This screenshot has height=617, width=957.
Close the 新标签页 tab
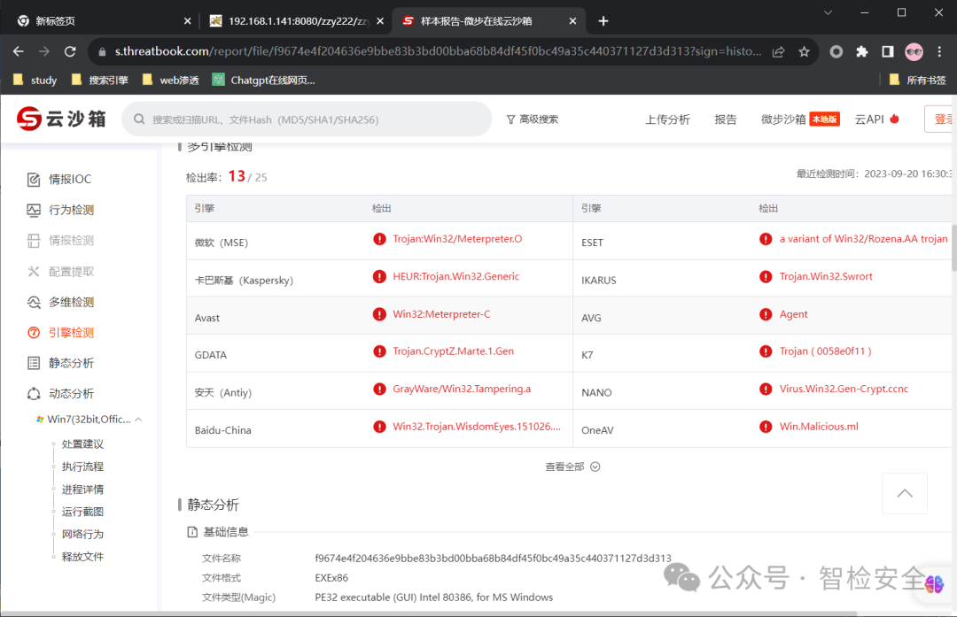click(x=187, y=21)
